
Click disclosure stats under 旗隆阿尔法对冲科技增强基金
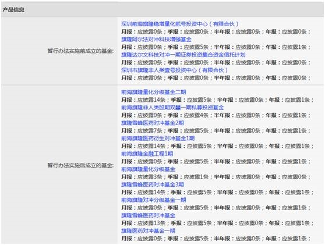(216, 47)
